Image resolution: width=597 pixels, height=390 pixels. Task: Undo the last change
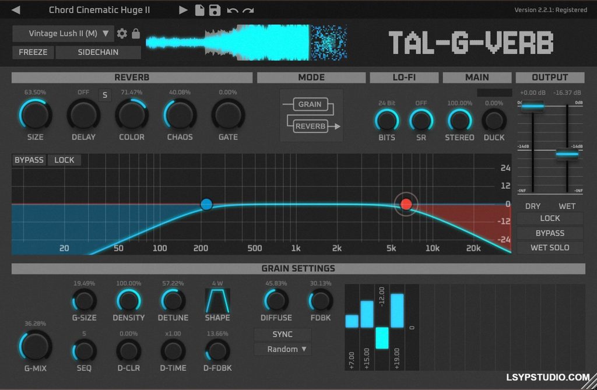(x=232, y=10)
